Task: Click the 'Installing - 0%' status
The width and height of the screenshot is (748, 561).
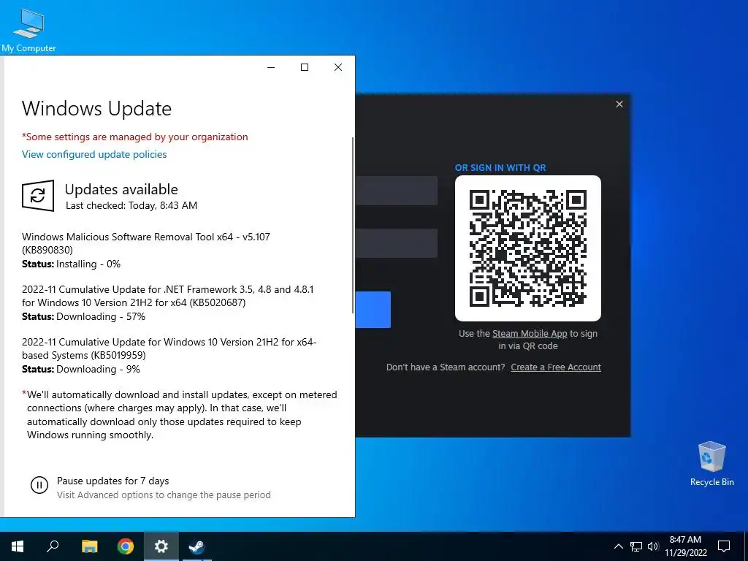Action: (x=88, y=264)
